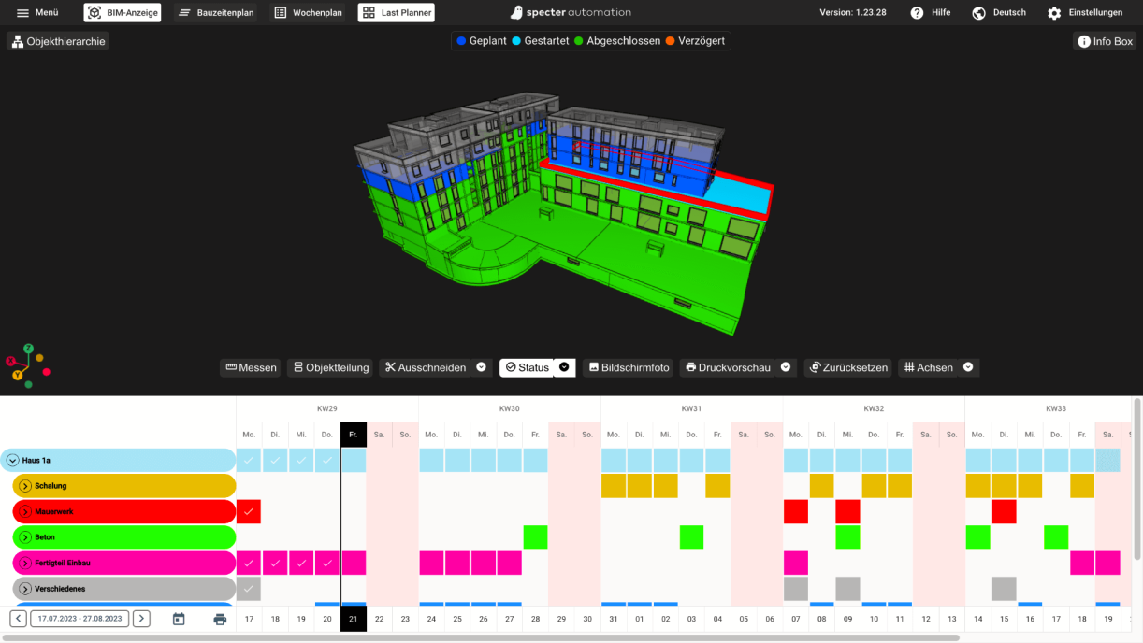
Task: Click the printer icon beside the date range
Action: click(x=220, y=619)
